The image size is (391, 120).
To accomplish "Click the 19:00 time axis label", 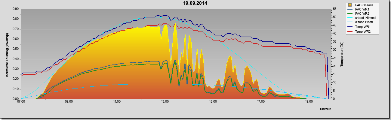I will pos(309,102).
